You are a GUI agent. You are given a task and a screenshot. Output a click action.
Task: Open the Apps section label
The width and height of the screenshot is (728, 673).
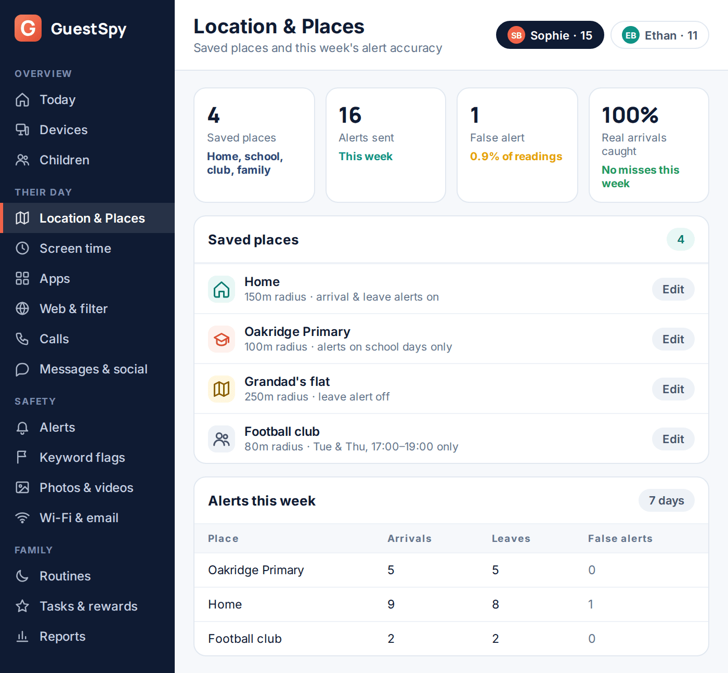coord(55,279)
